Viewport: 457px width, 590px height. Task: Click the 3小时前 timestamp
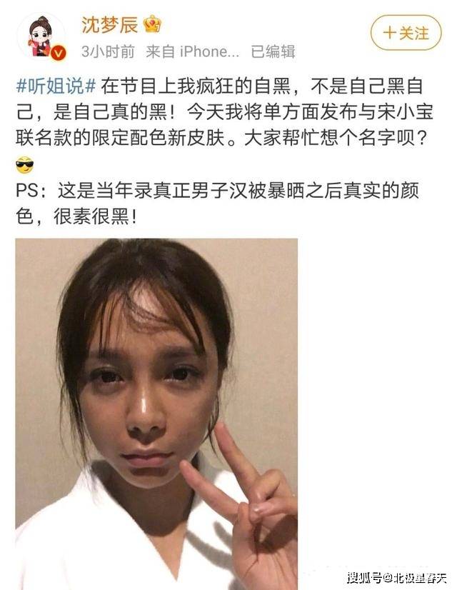pyautogui.click(x=108, y=51)
